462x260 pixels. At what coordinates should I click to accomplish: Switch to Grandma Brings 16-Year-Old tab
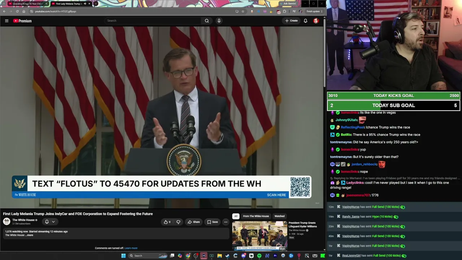point(28,4)
